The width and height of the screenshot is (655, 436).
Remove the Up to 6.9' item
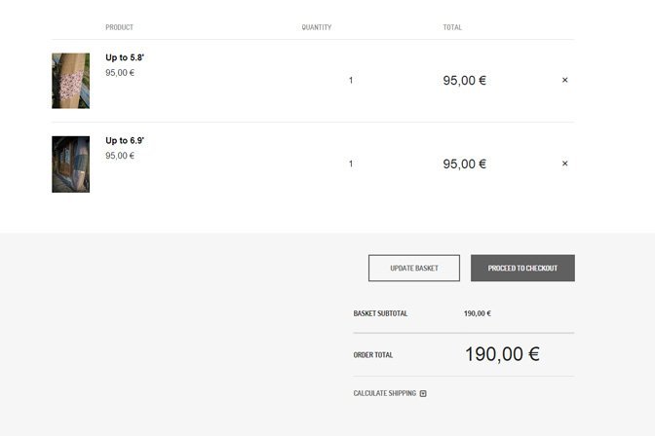(564, 163)
